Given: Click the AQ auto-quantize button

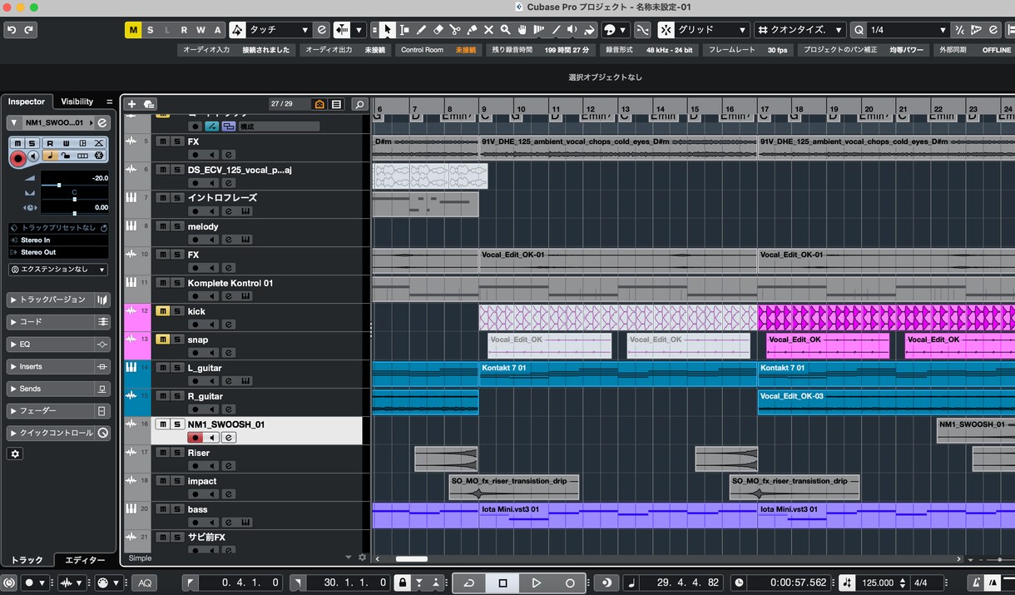Looking at the screenshot, I should tap(145, 583).
